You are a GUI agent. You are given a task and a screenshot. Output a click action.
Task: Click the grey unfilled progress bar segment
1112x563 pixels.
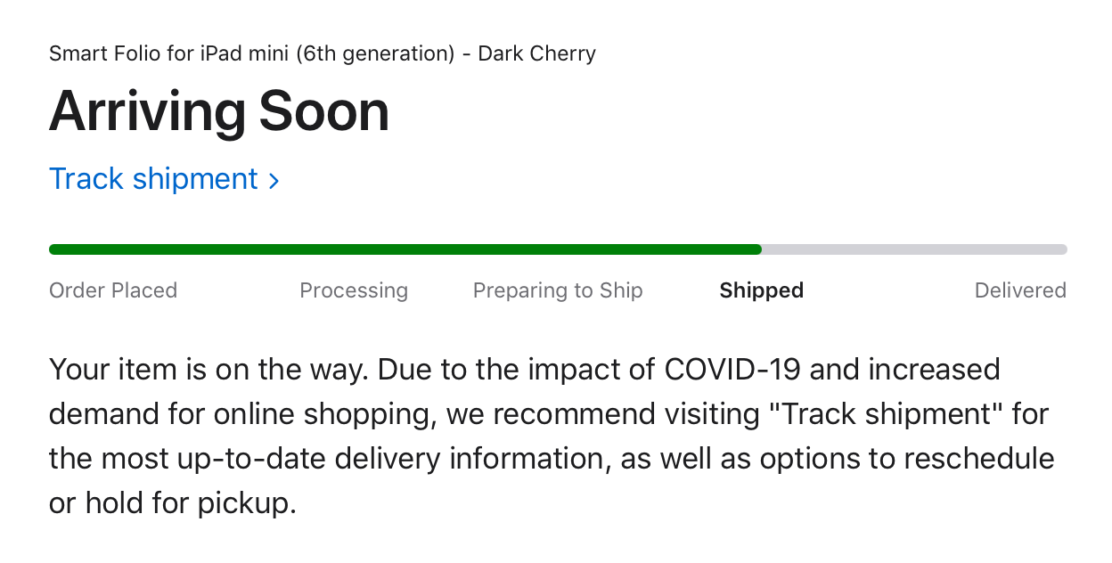coord(913,249)
